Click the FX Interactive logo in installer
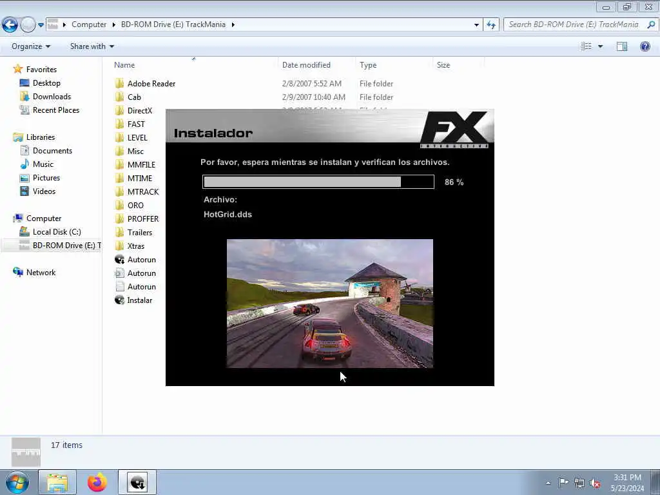 point(454,129)
